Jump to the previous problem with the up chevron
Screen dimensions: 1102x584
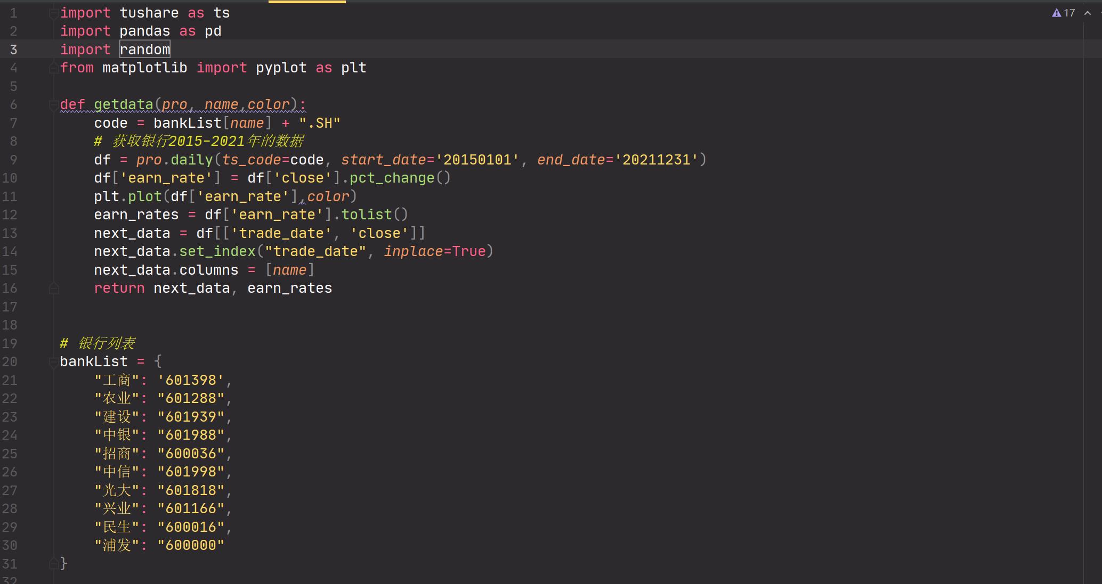point(1088,13)
